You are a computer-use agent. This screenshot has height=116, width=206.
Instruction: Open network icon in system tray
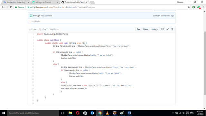180,113
